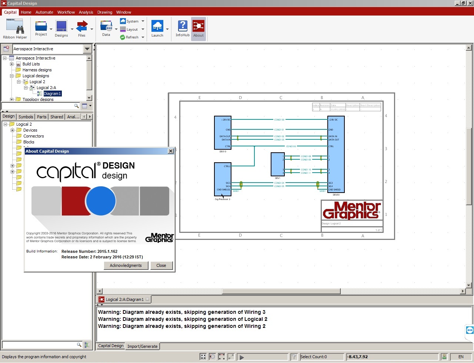Click the Mentor Graphics logo in the title block
474x363 pixels.
pos(351,210)
